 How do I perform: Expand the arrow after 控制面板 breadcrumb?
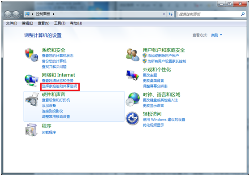coord(54,14)
